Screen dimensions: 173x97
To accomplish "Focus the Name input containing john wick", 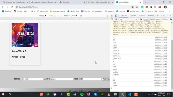I will pyautogui.click(x=32, y=79).
